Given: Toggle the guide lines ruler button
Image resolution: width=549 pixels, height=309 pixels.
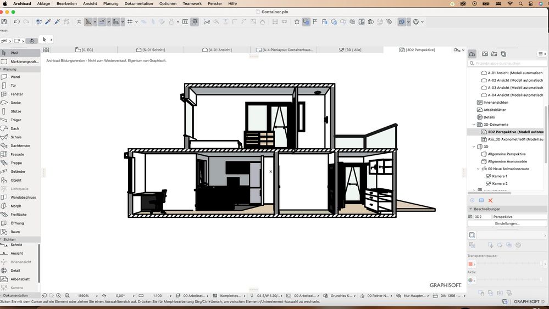Looking at the screenshot, I should [x=88, y=22].
